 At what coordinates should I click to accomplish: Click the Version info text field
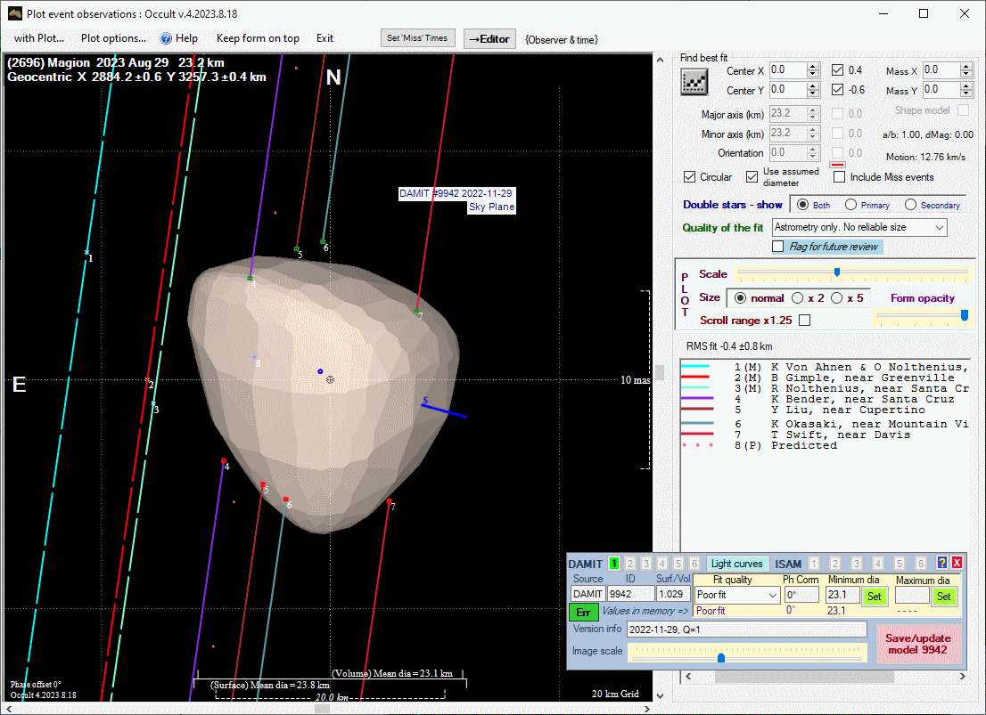(746, 630)
